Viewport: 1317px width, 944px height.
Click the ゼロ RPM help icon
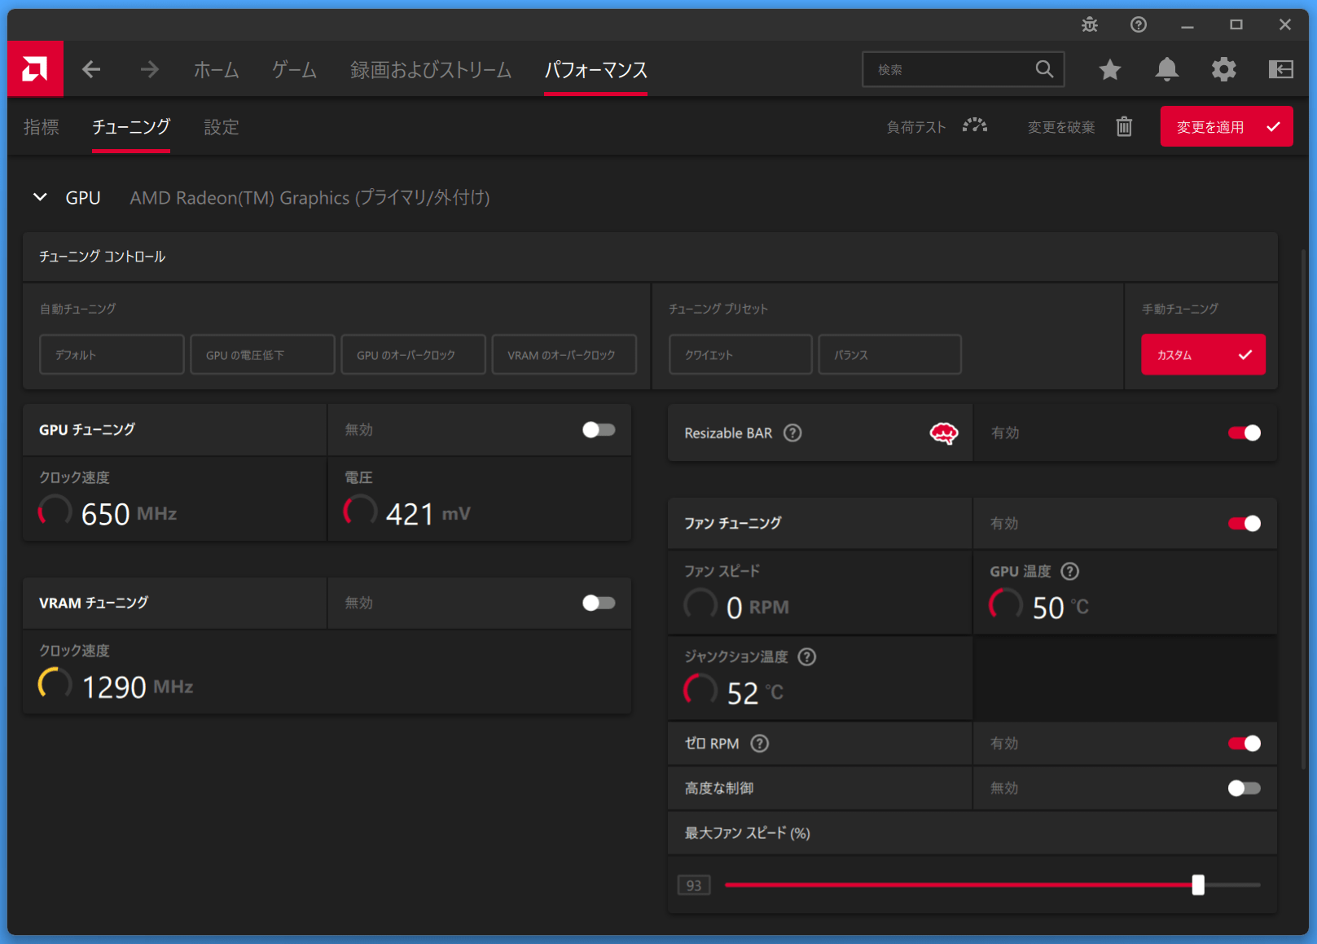pos(759,744)
